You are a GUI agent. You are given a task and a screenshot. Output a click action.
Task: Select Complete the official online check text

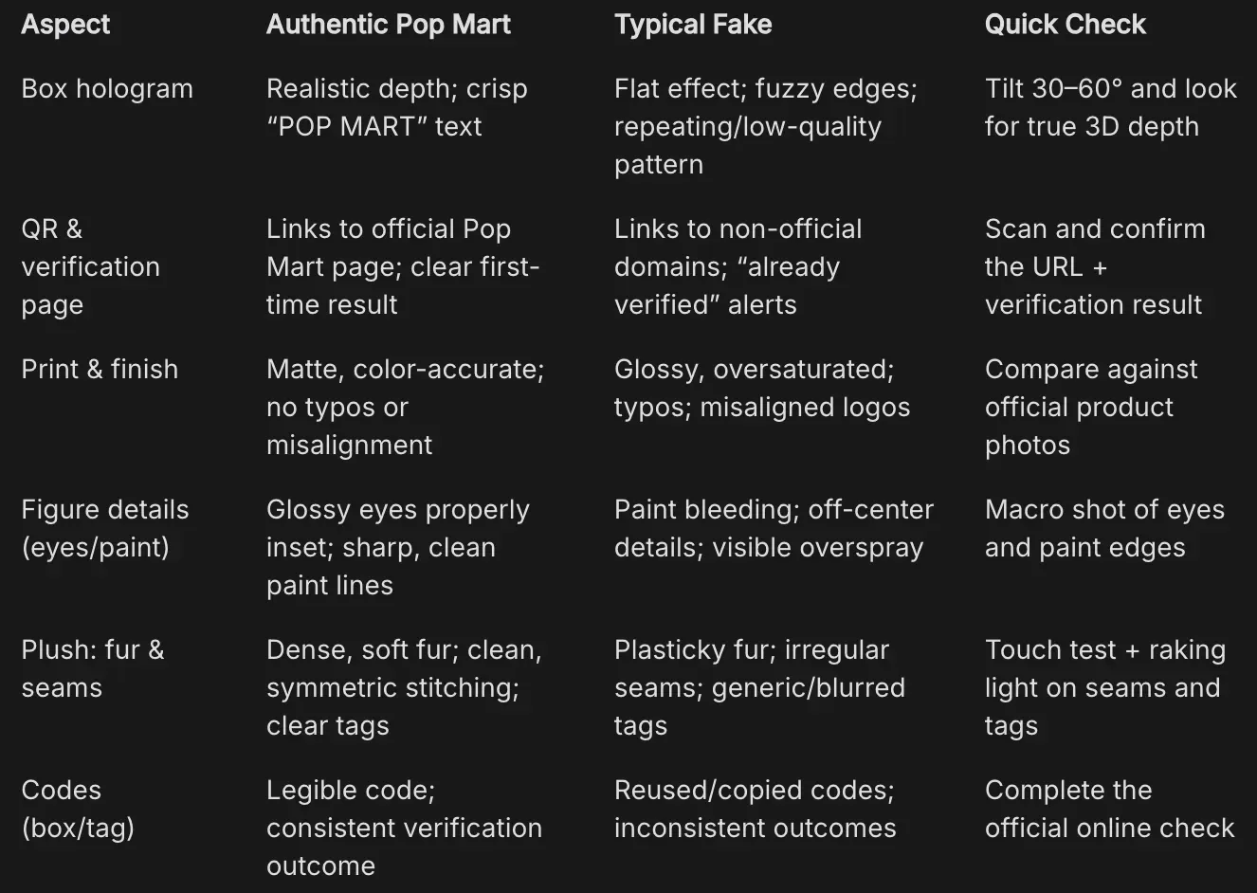coord(1109,810)
